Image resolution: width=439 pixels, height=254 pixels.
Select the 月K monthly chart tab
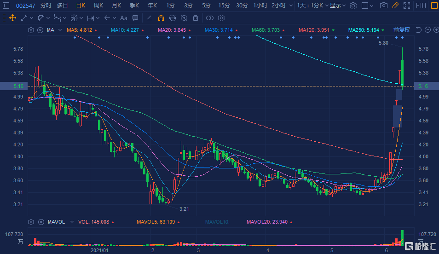click(x=116, y=6)
